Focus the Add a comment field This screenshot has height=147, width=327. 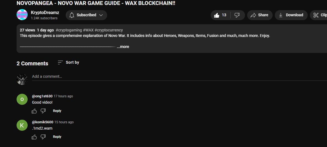179,77
